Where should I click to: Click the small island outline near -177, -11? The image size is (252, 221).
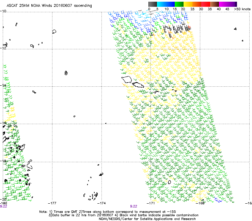tap(54, 32)
